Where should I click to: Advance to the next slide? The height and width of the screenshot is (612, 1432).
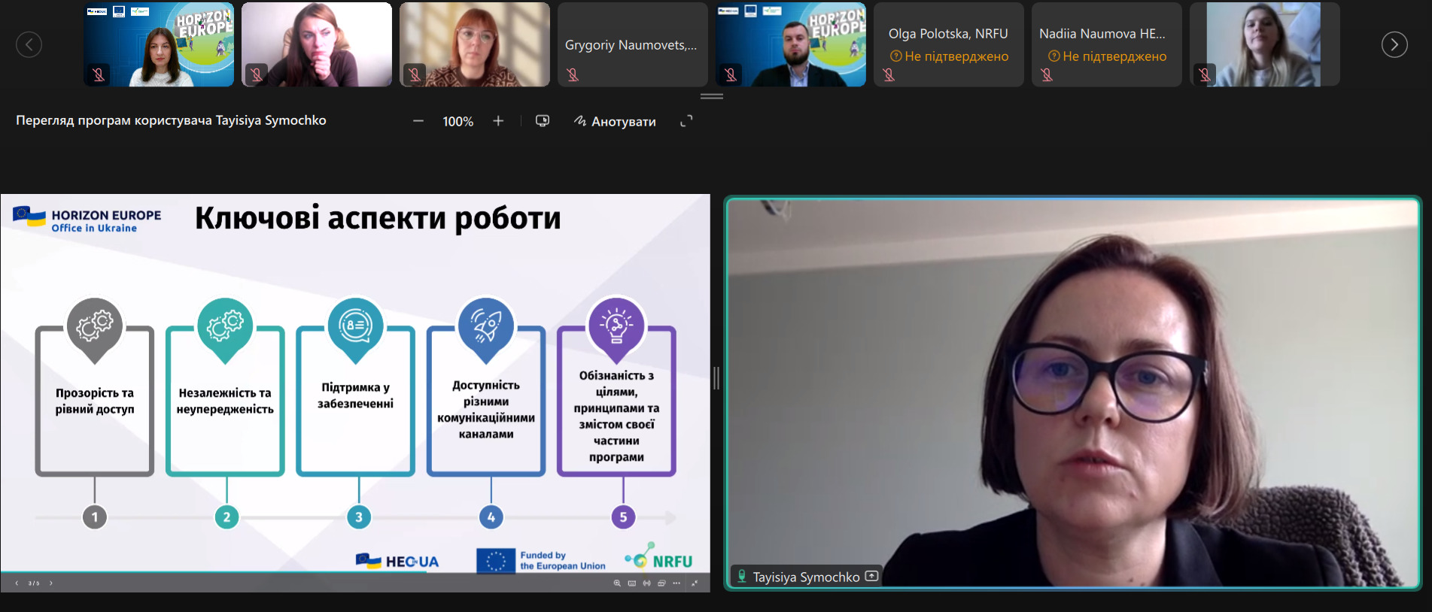(x=51, y=583)
